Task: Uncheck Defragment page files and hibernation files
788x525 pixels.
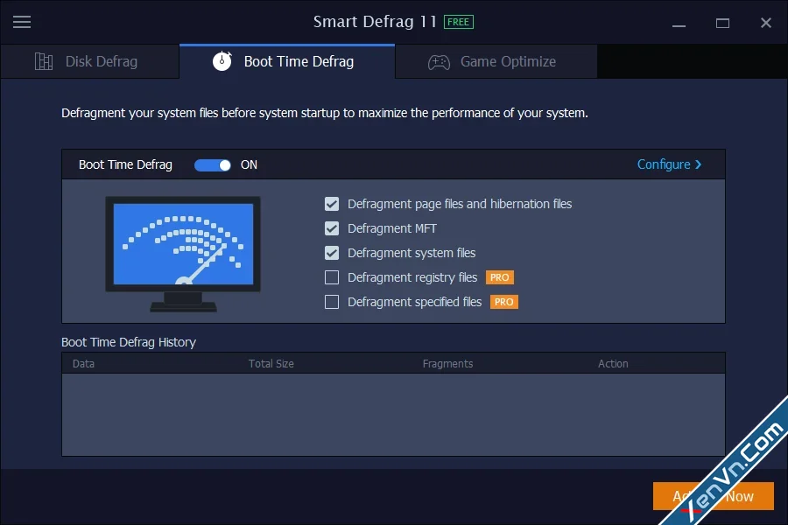Action: [332, 204]
